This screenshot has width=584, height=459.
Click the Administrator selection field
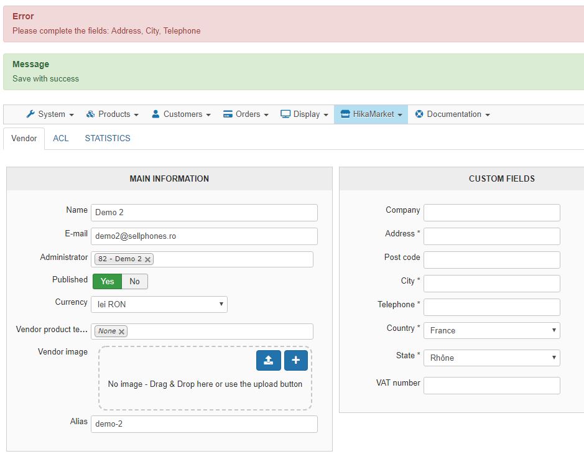pyautogui.click(x=202, y=259)
